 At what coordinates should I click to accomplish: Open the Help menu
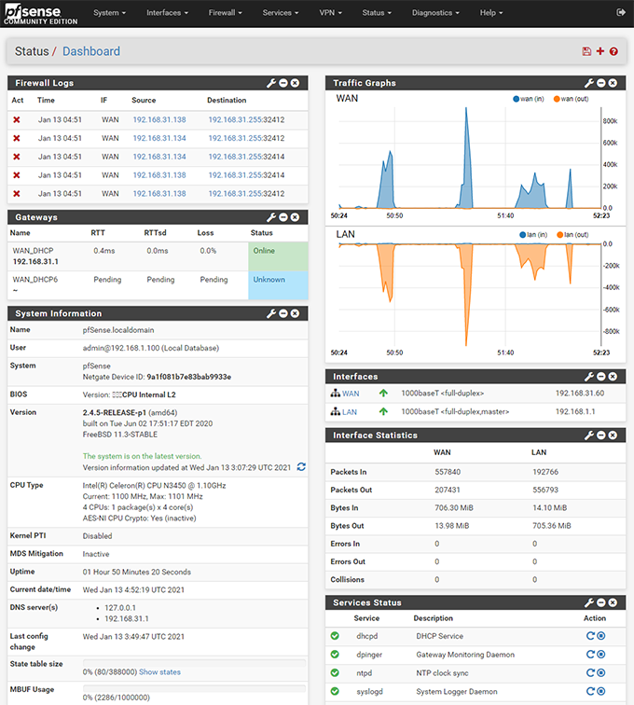(491, 13)
